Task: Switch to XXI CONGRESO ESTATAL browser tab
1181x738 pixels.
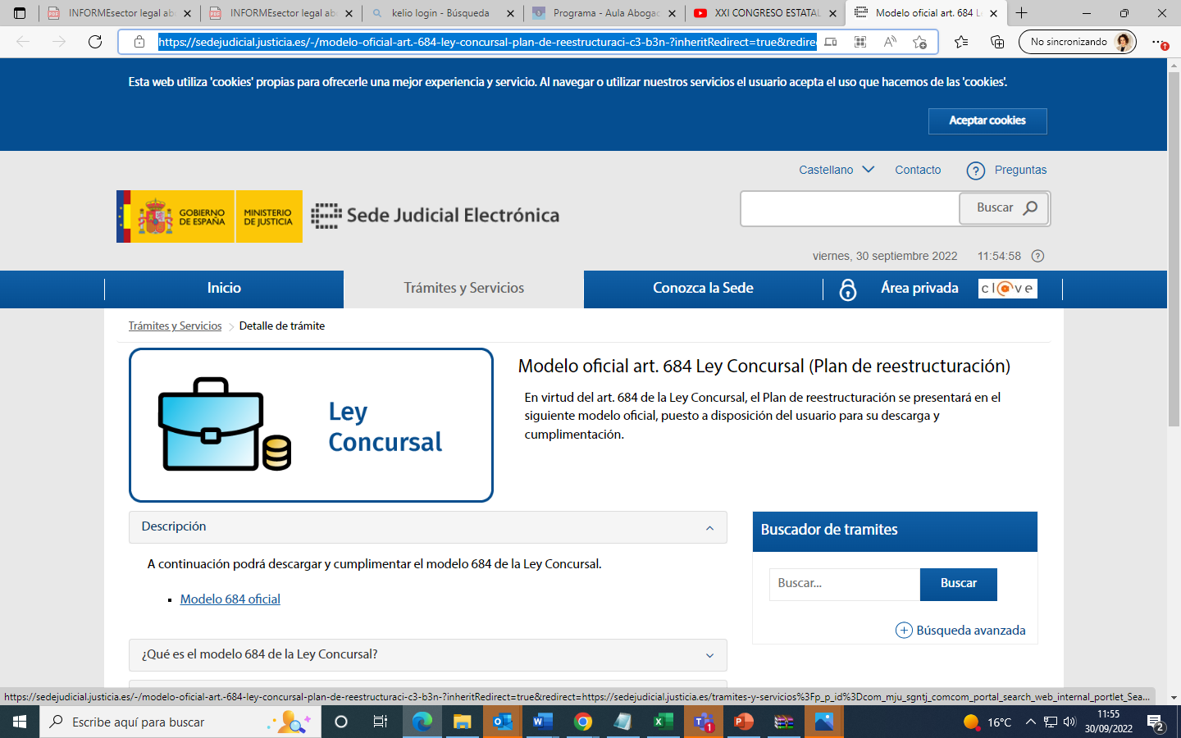Action: [765, 13]
